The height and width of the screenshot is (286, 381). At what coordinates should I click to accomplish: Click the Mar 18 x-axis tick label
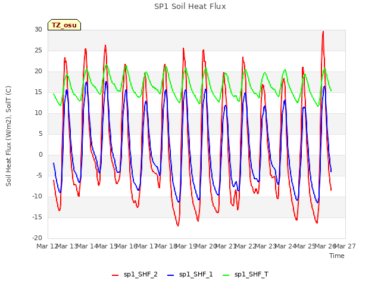pos(167,246)
